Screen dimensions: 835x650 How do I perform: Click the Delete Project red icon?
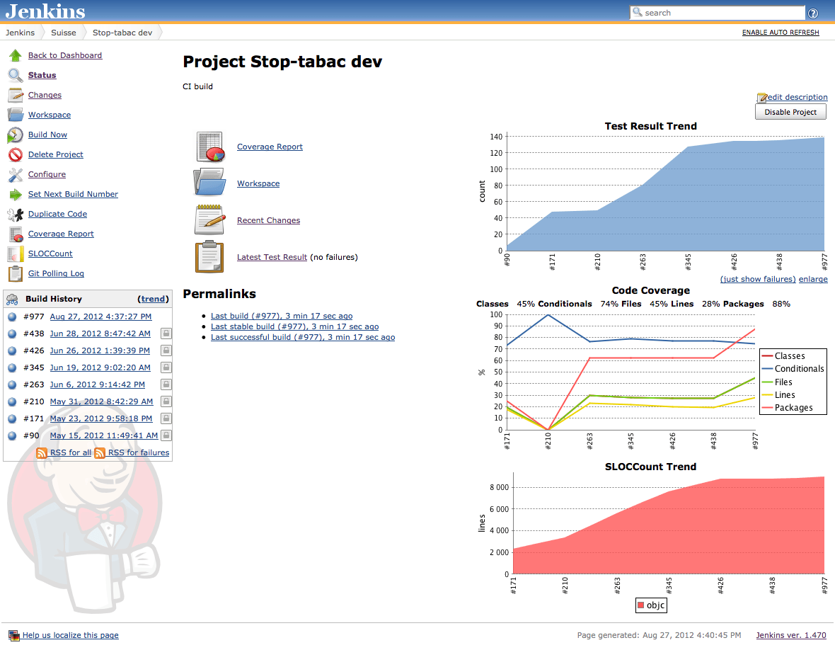click(16, 155)
